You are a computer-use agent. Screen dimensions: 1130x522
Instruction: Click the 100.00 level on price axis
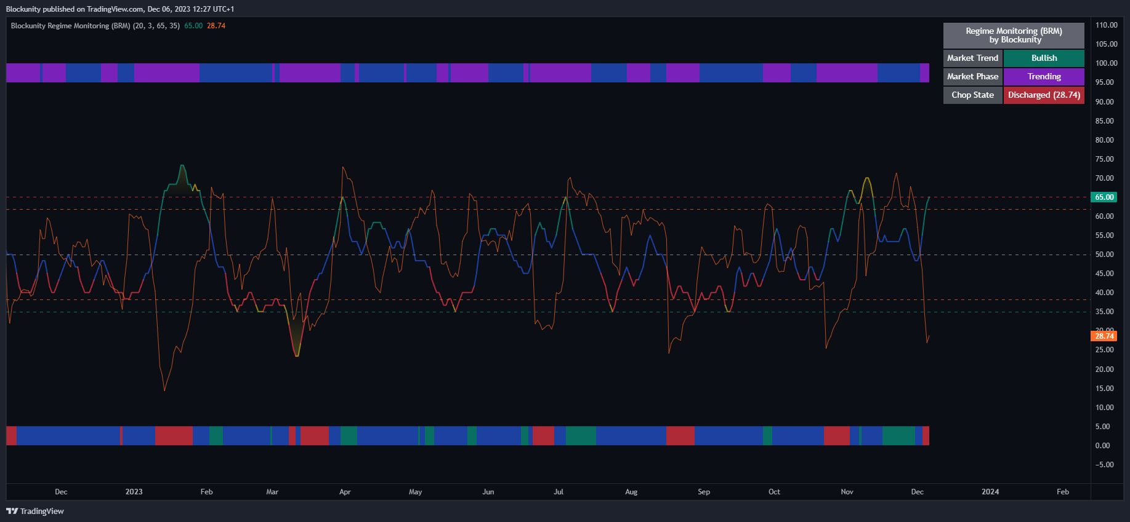1106,63
